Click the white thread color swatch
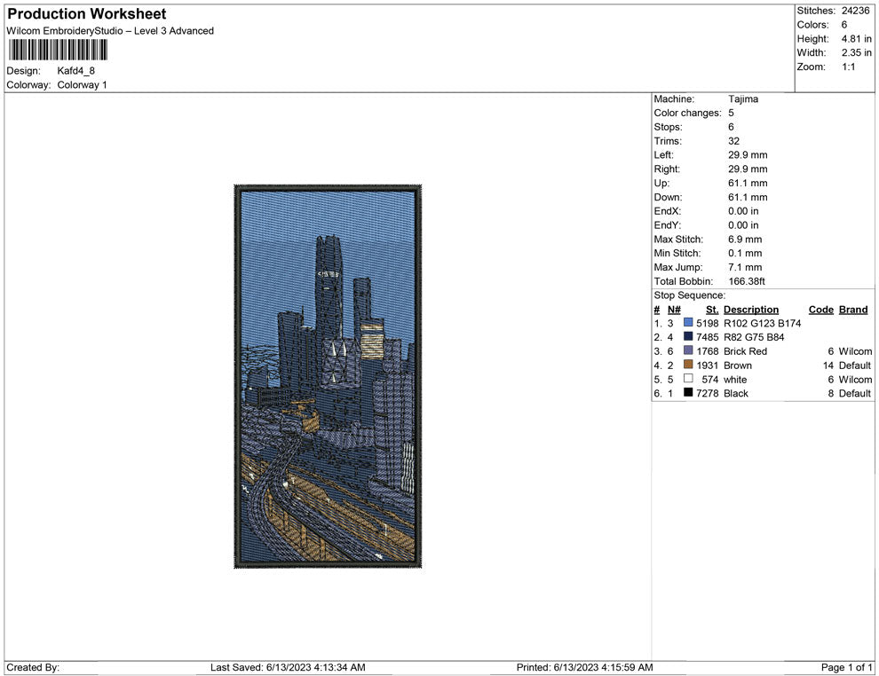The height and width of the screenshot is (676, 879). (688, 379)
